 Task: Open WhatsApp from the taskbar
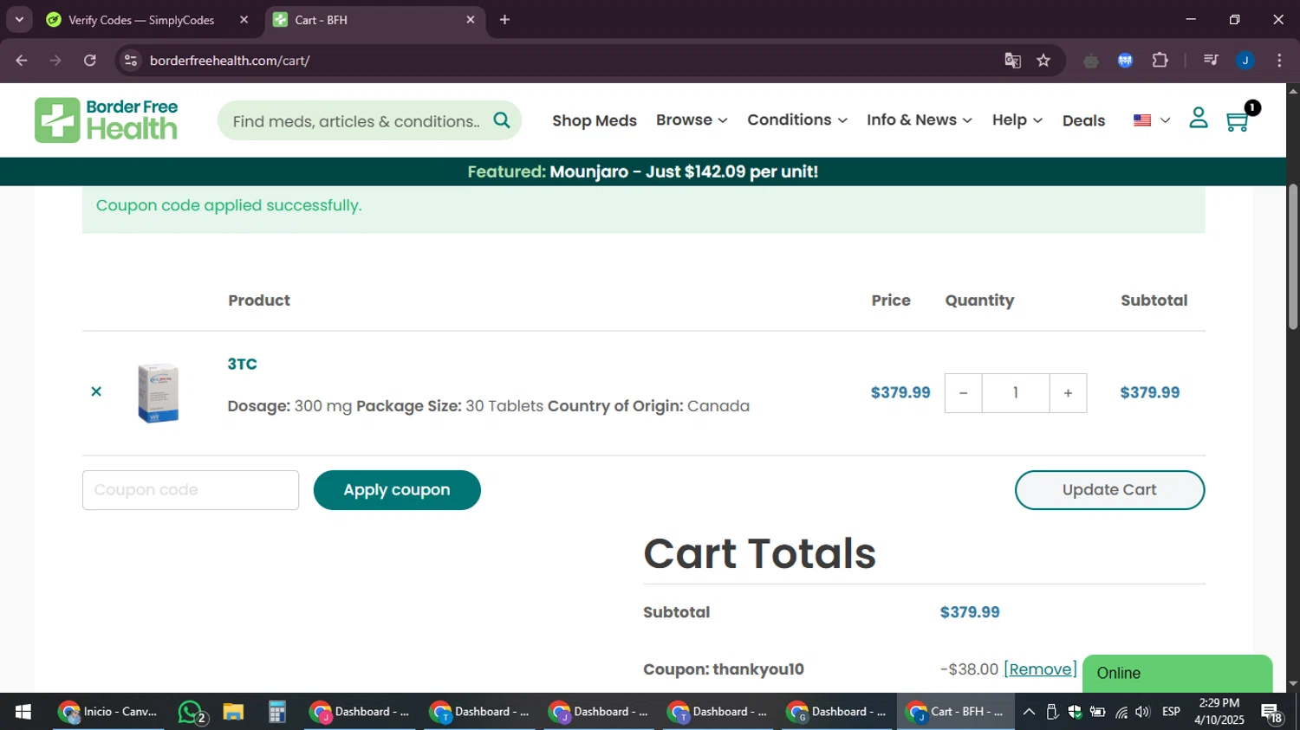pyautogui.click(x=192, y=712)
